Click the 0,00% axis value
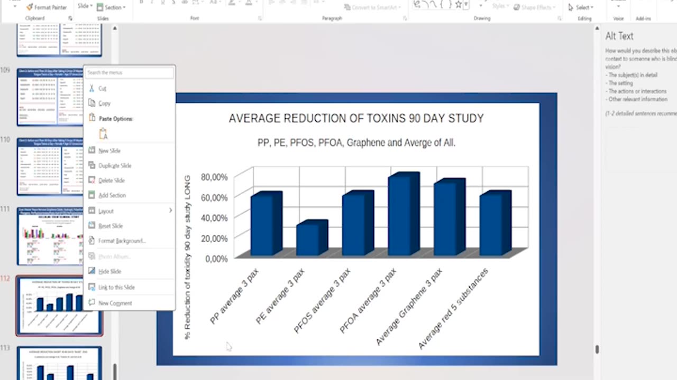This screenshot has height=380, width=677. coord(216,259)
